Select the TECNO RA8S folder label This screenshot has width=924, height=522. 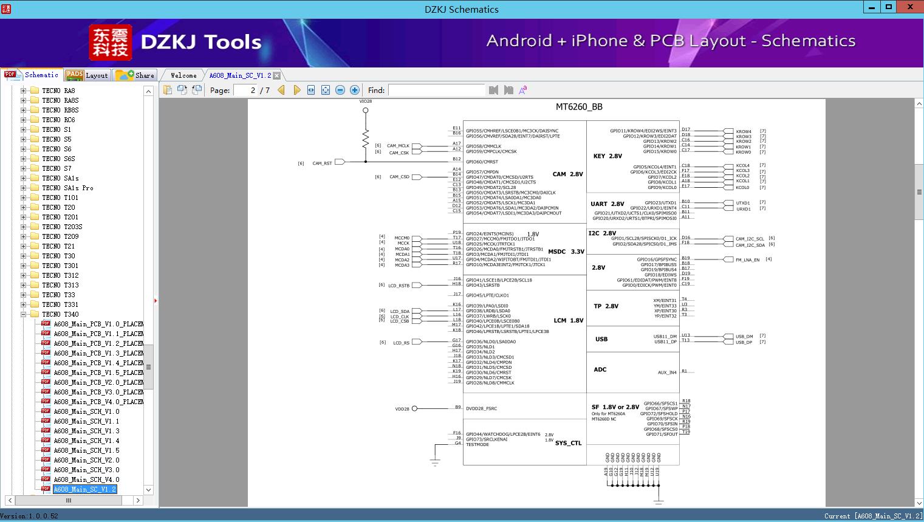tap(60, 100)
